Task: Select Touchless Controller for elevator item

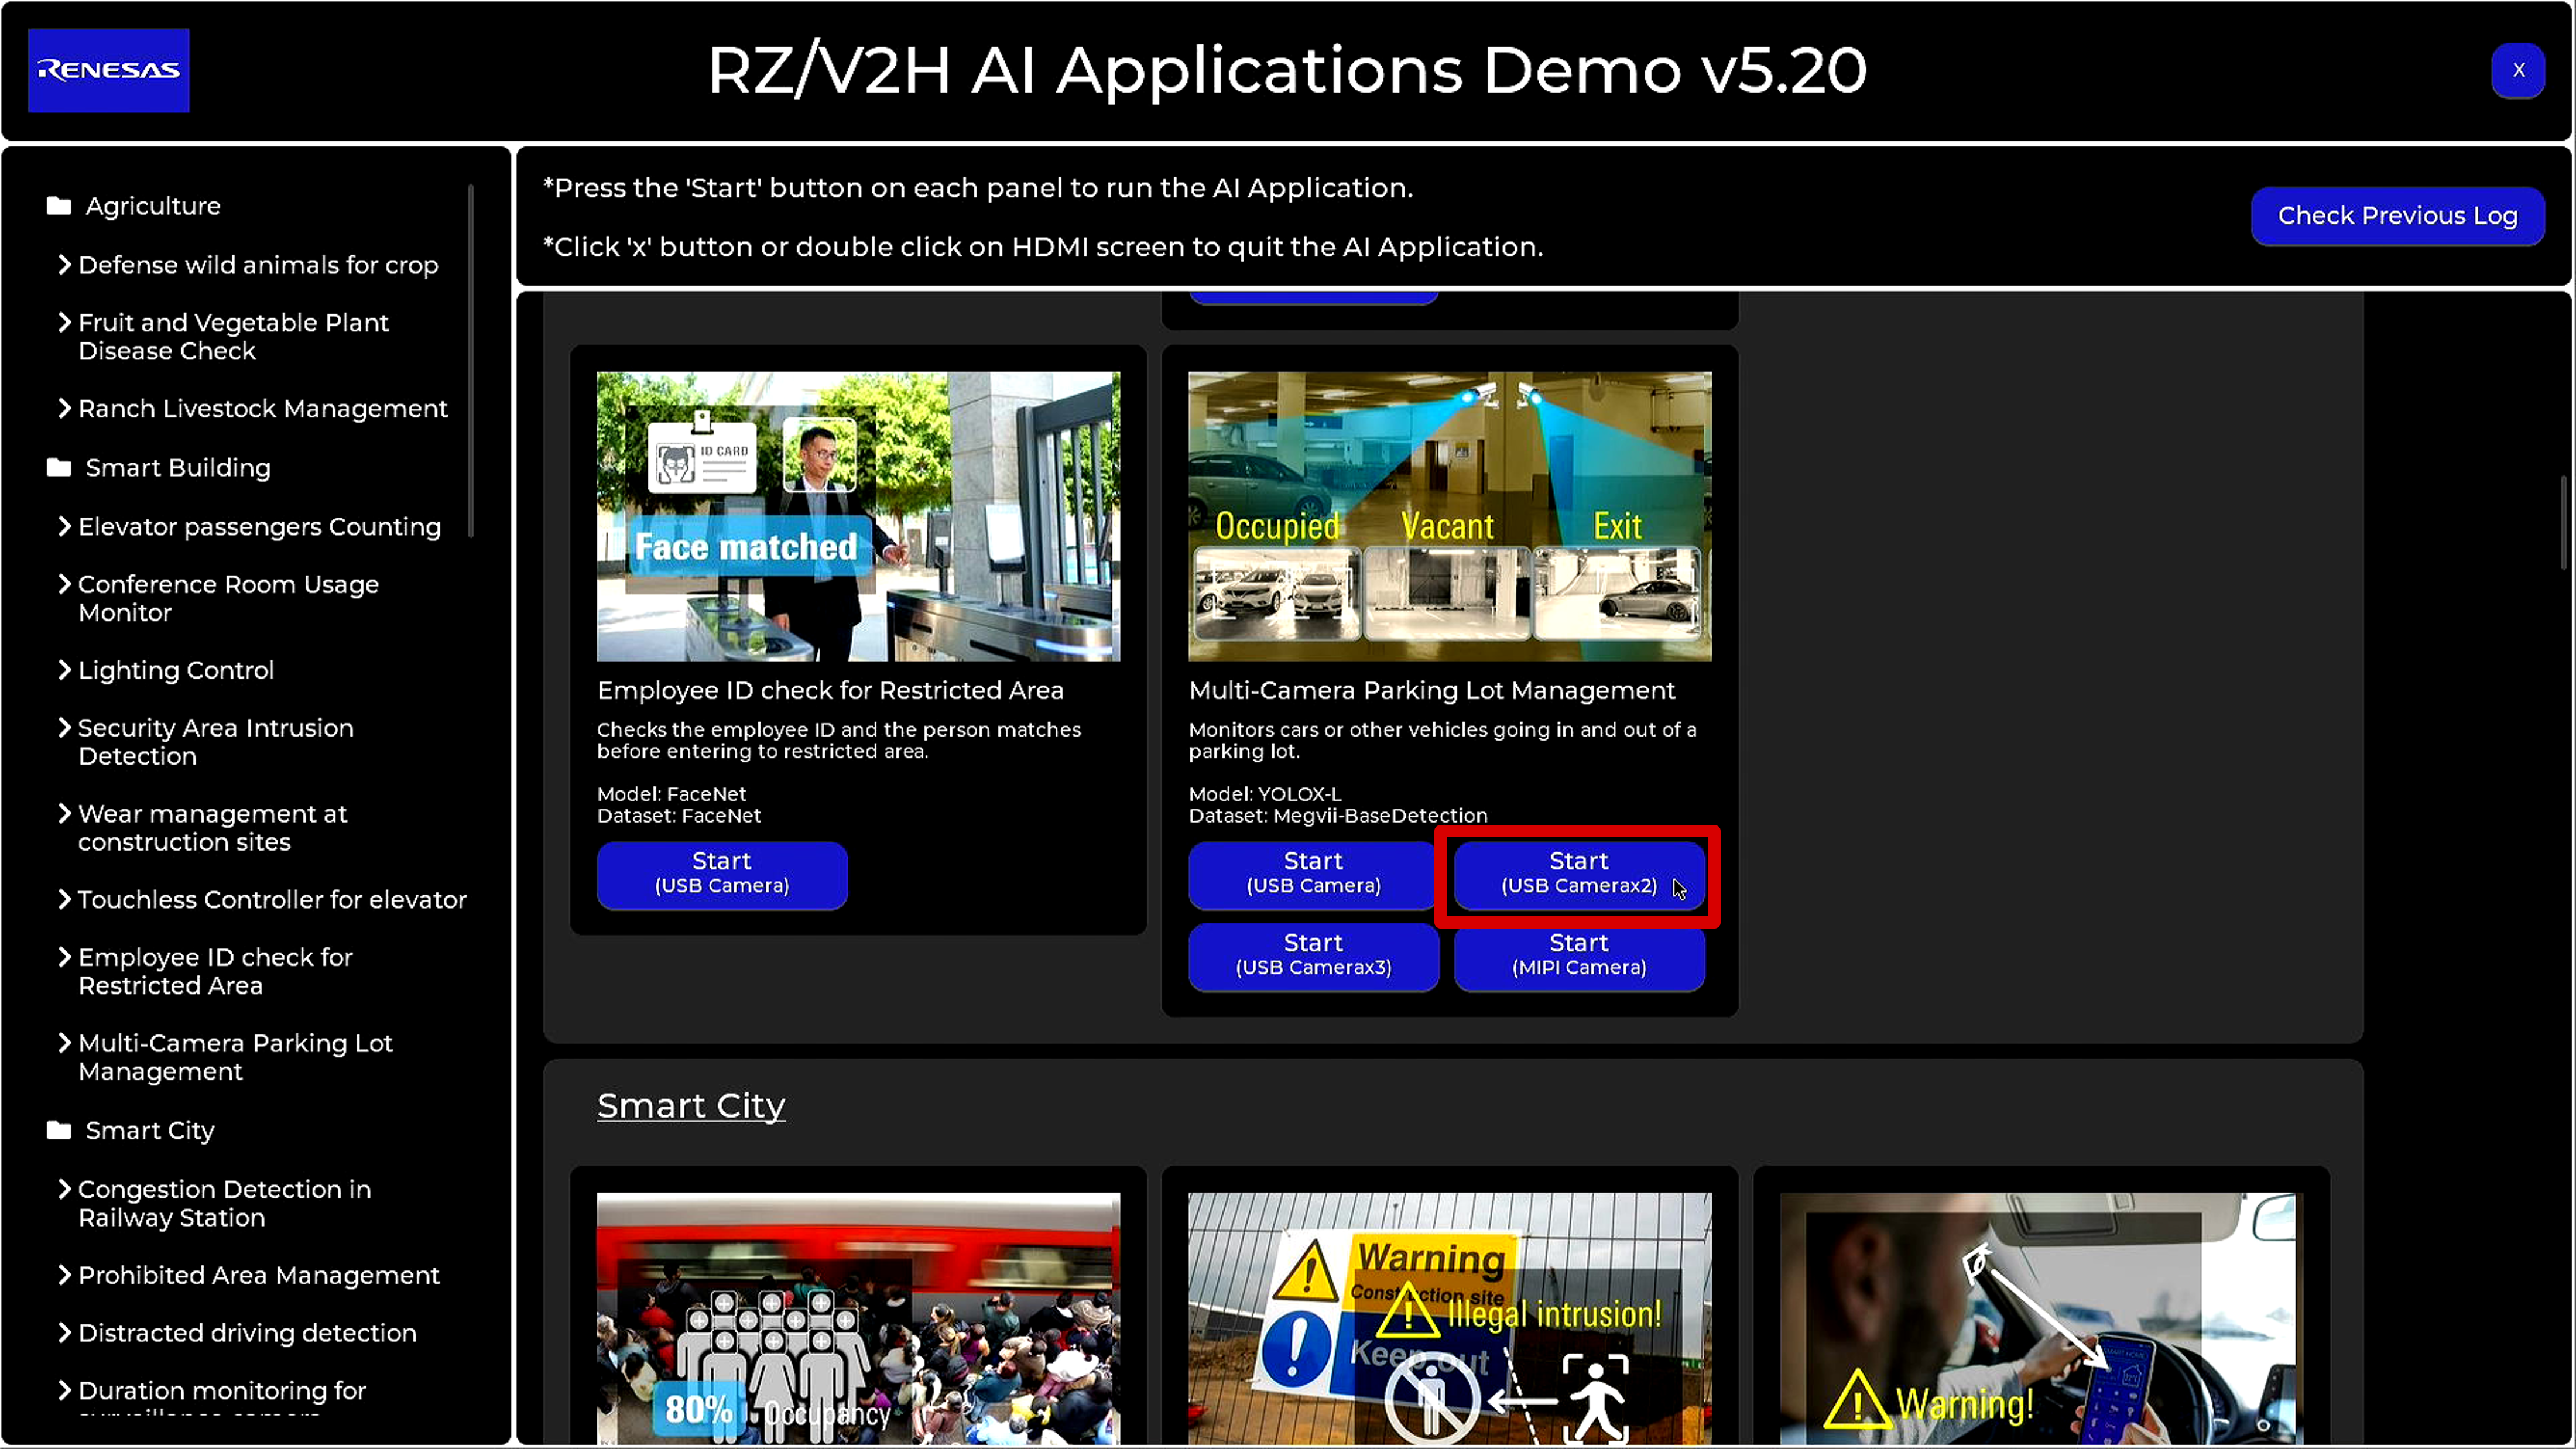Action: click(272, 900)
